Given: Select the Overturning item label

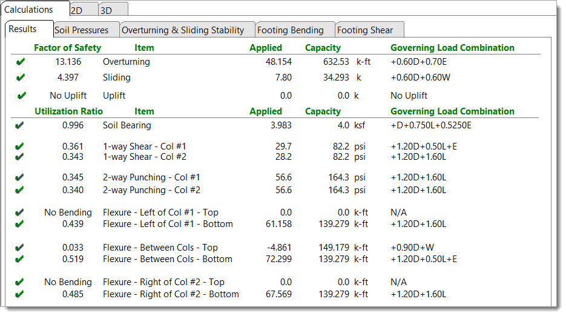Looking at the screenshot, I should click(127, 62).
